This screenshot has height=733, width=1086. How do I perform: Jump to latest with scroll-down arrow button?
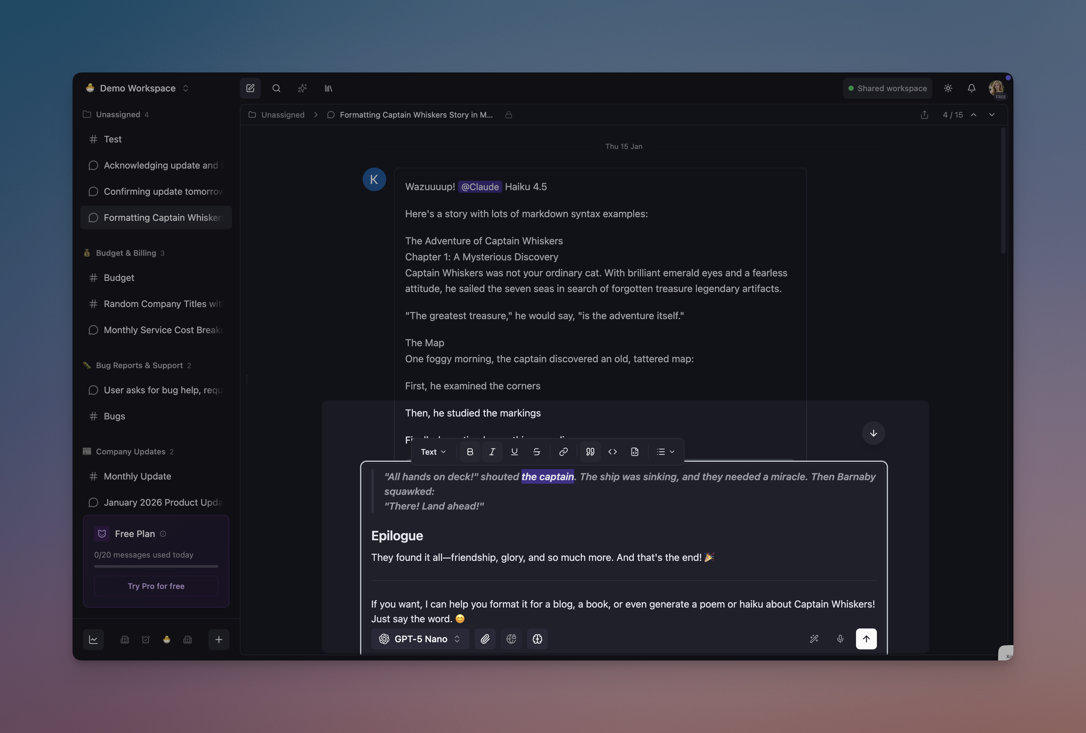tap(873, 433)
